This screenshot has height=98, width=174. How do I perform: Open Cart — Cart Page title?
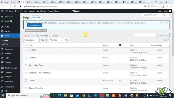(36, 65)
